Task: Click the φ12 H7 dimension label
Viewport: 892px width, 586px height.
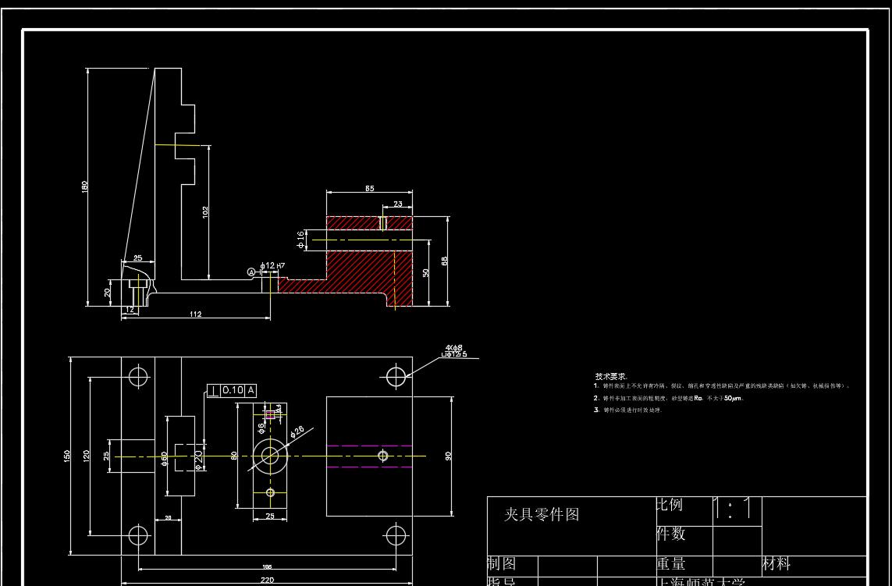Action: click(x=272, y=266)
